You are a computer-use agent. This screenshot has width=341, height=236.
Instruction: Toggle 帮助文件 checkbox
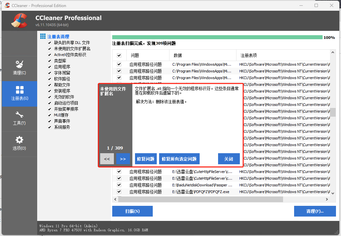pos(50,85)
